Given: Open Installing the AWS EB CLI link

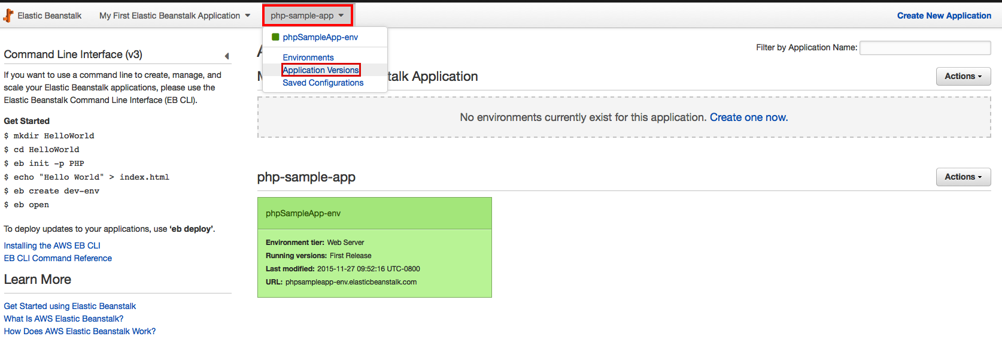Looking at the screenshot, I should [x=52, y=246].
